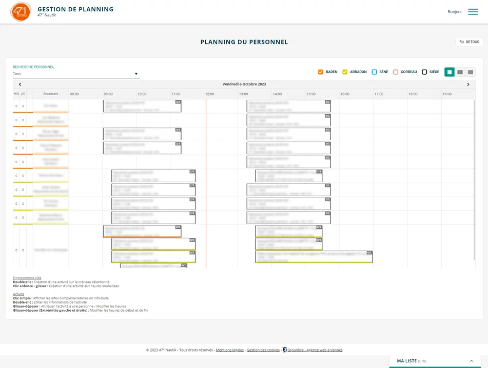Open the Gestion des cookies link
Viewport: 488px width, 368px height.
(263, 350)
